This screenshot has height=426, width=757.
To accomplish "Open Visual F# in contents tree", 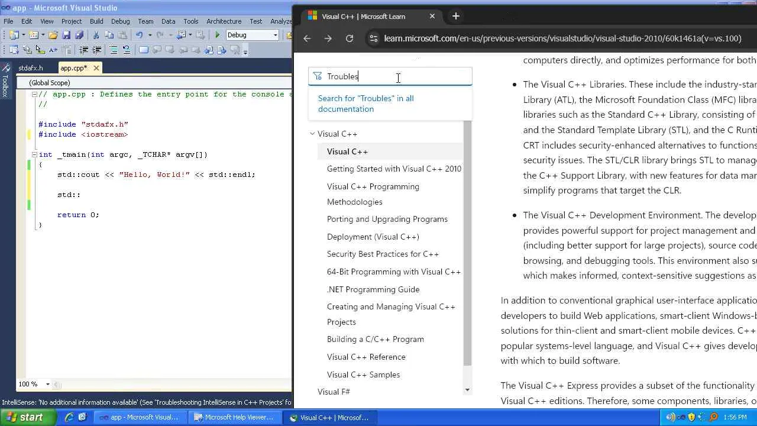I will click(334, 392).
